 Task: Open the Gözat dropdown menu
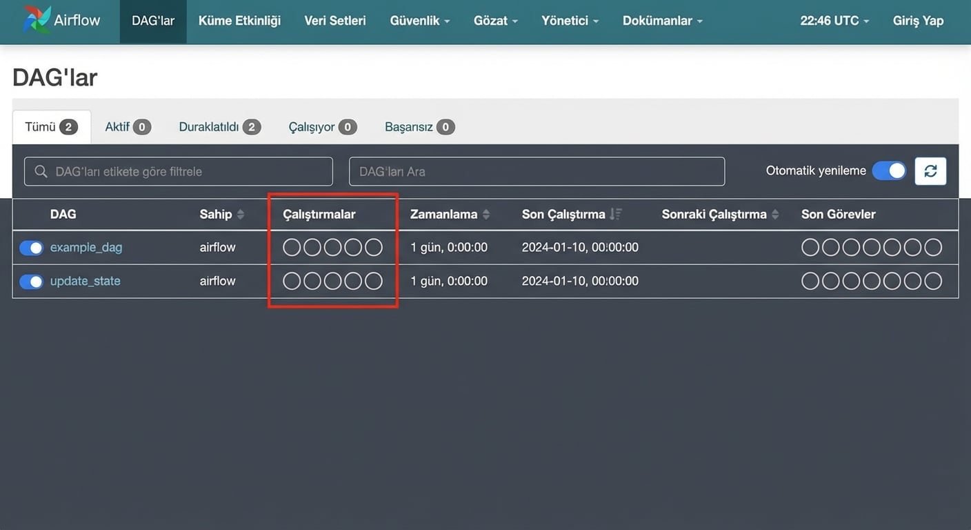click(495, 21)
